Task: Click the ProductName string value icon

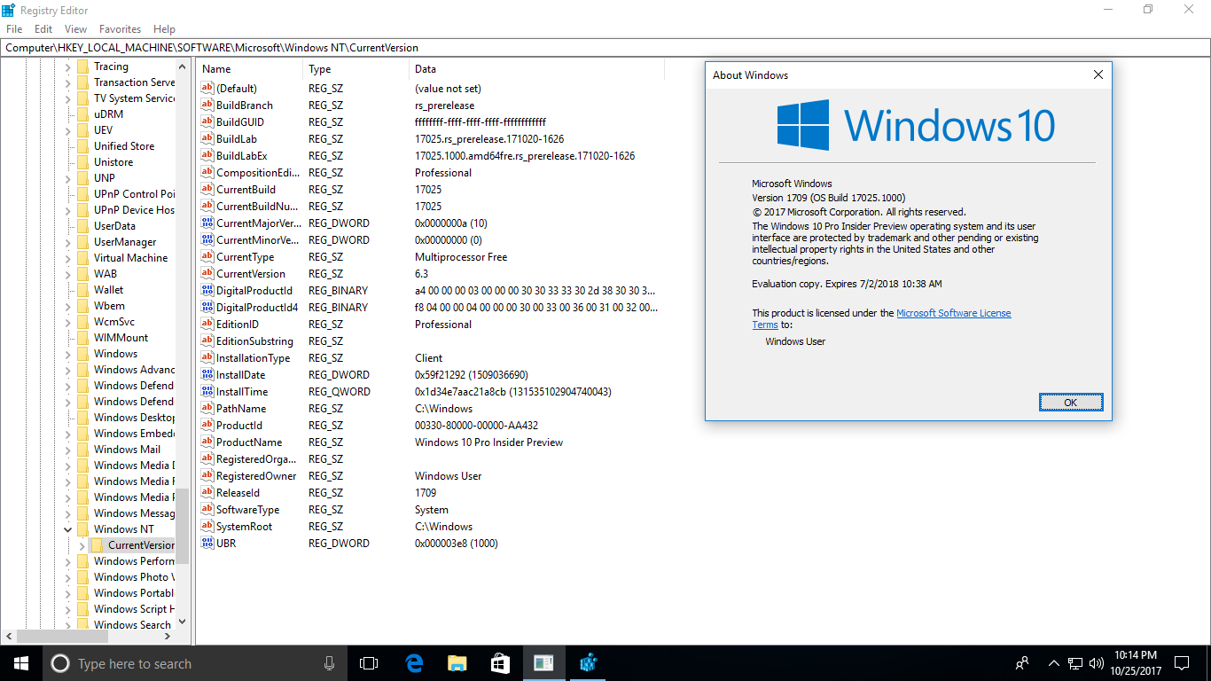Action: [207, 442]
